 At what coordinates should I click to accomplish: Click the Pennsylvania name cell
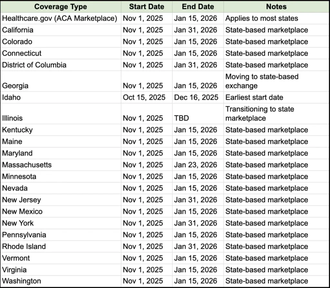click(x=61, y=235)
